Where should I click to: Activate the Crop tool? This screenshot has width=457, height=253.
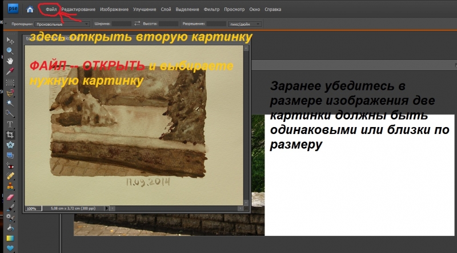[10, 134]
